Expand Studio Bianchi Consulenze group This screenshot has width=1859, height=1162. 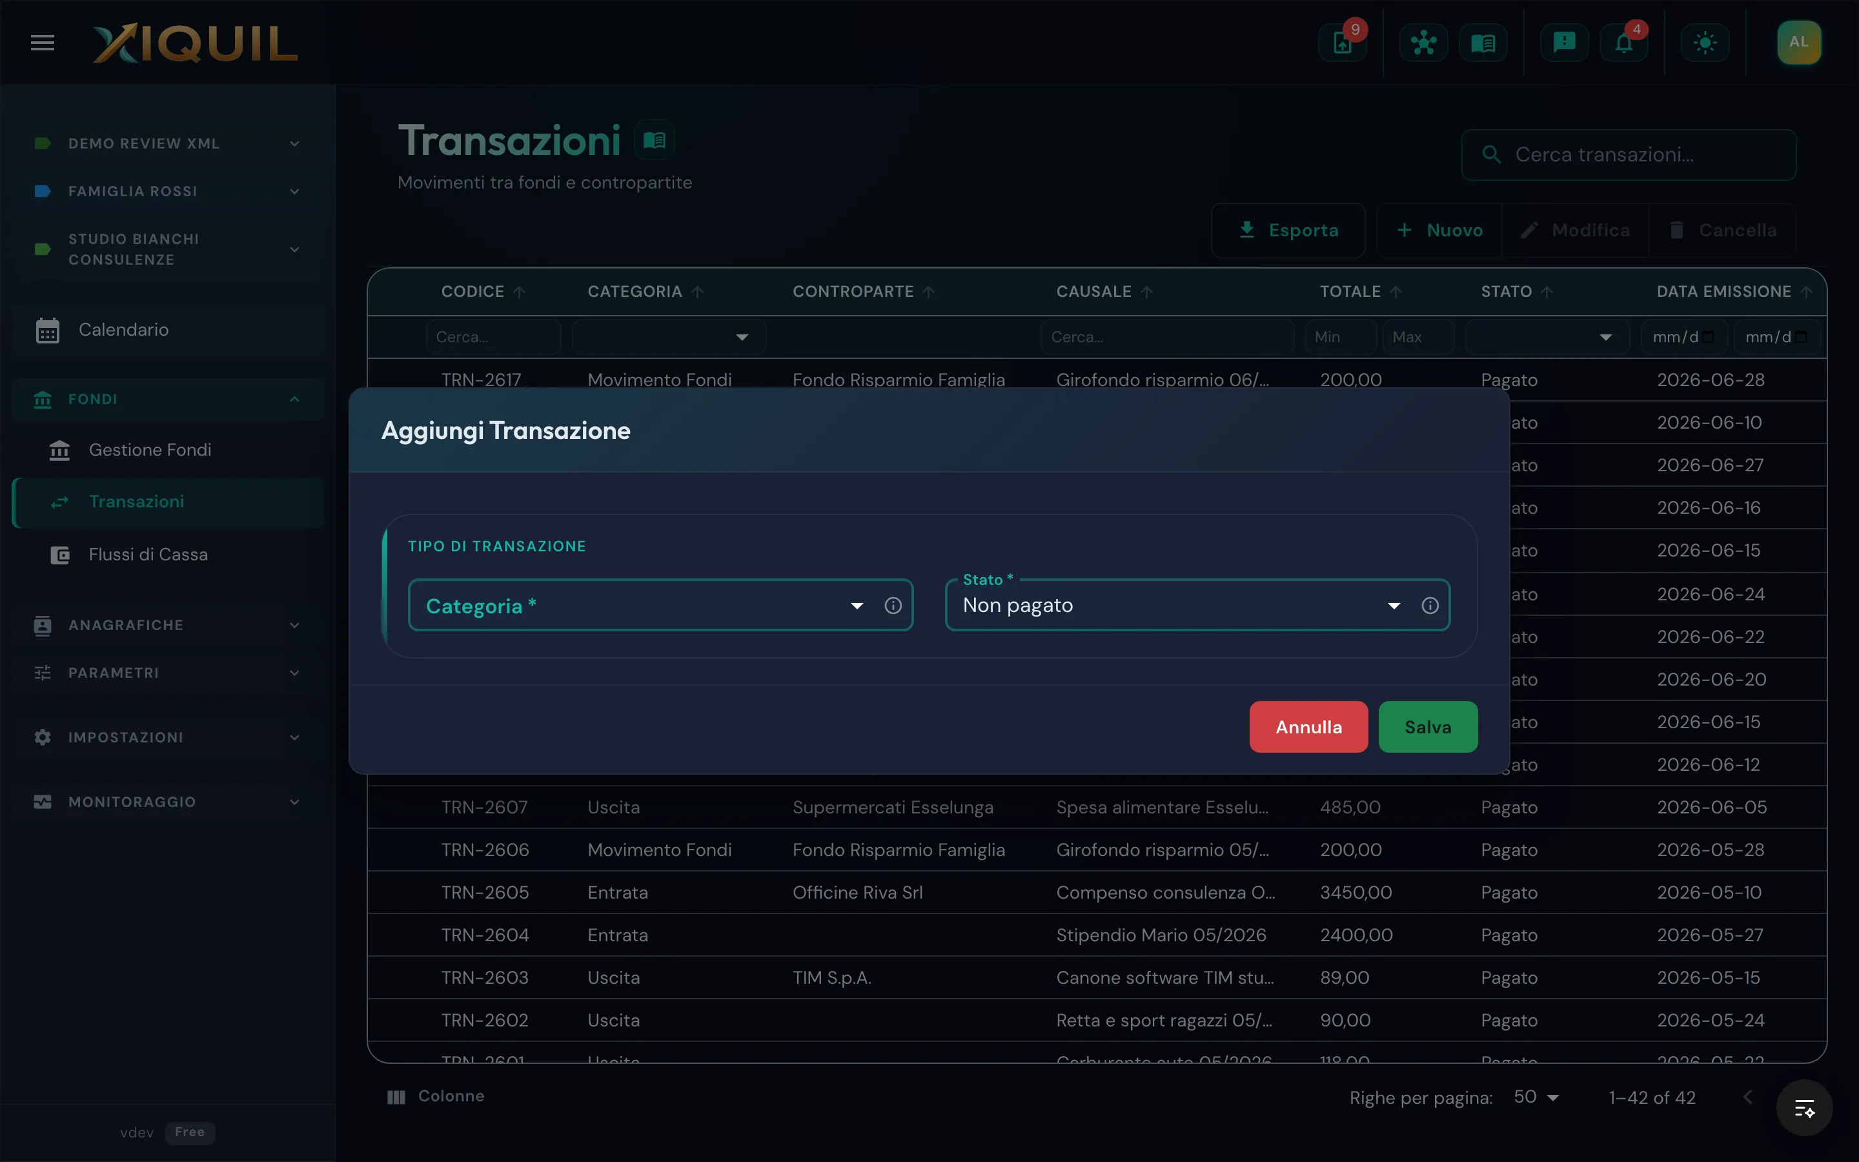point(167,250)
